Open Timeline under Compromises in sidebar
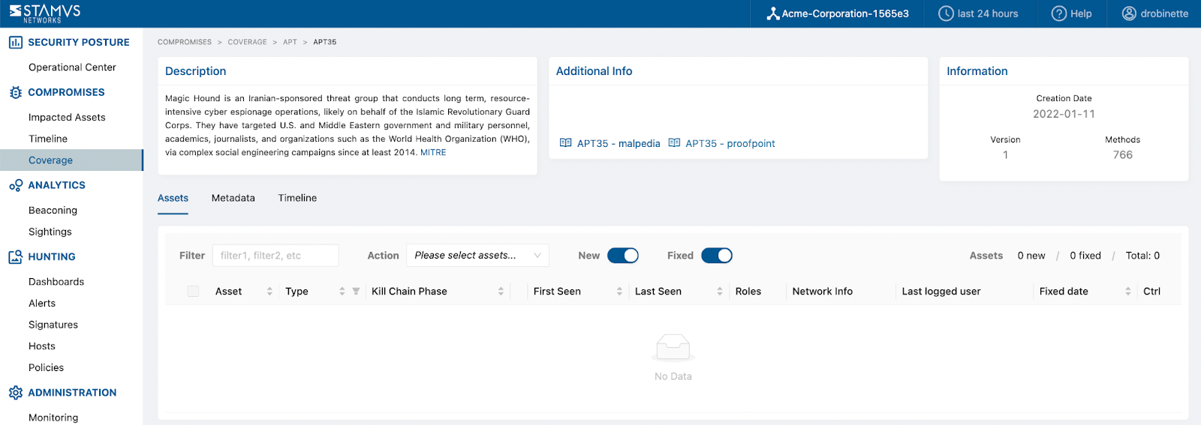 tap(48, 139)
